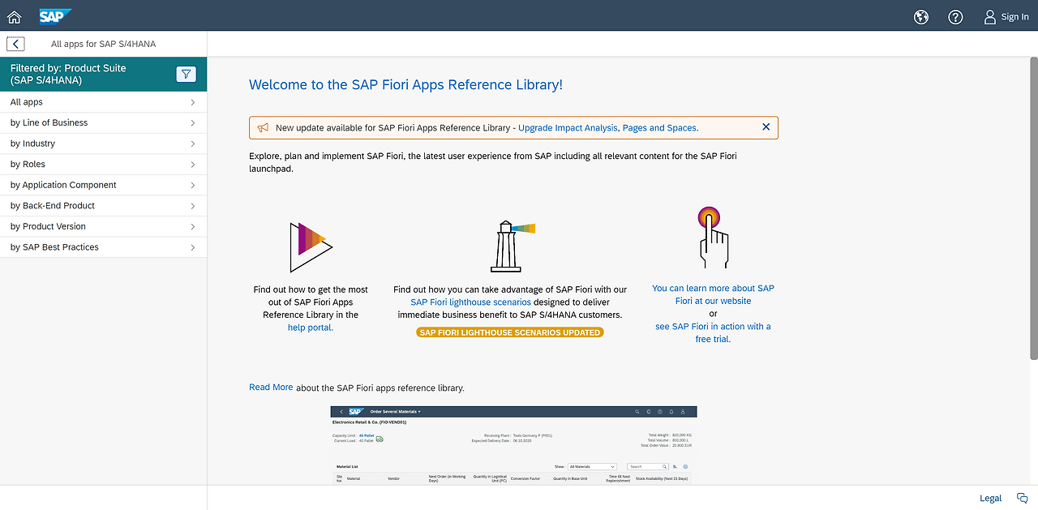This screenshot has width=1038, height=510.
Task: Expand by Line of Business list
Action: [x=103, y=123]
